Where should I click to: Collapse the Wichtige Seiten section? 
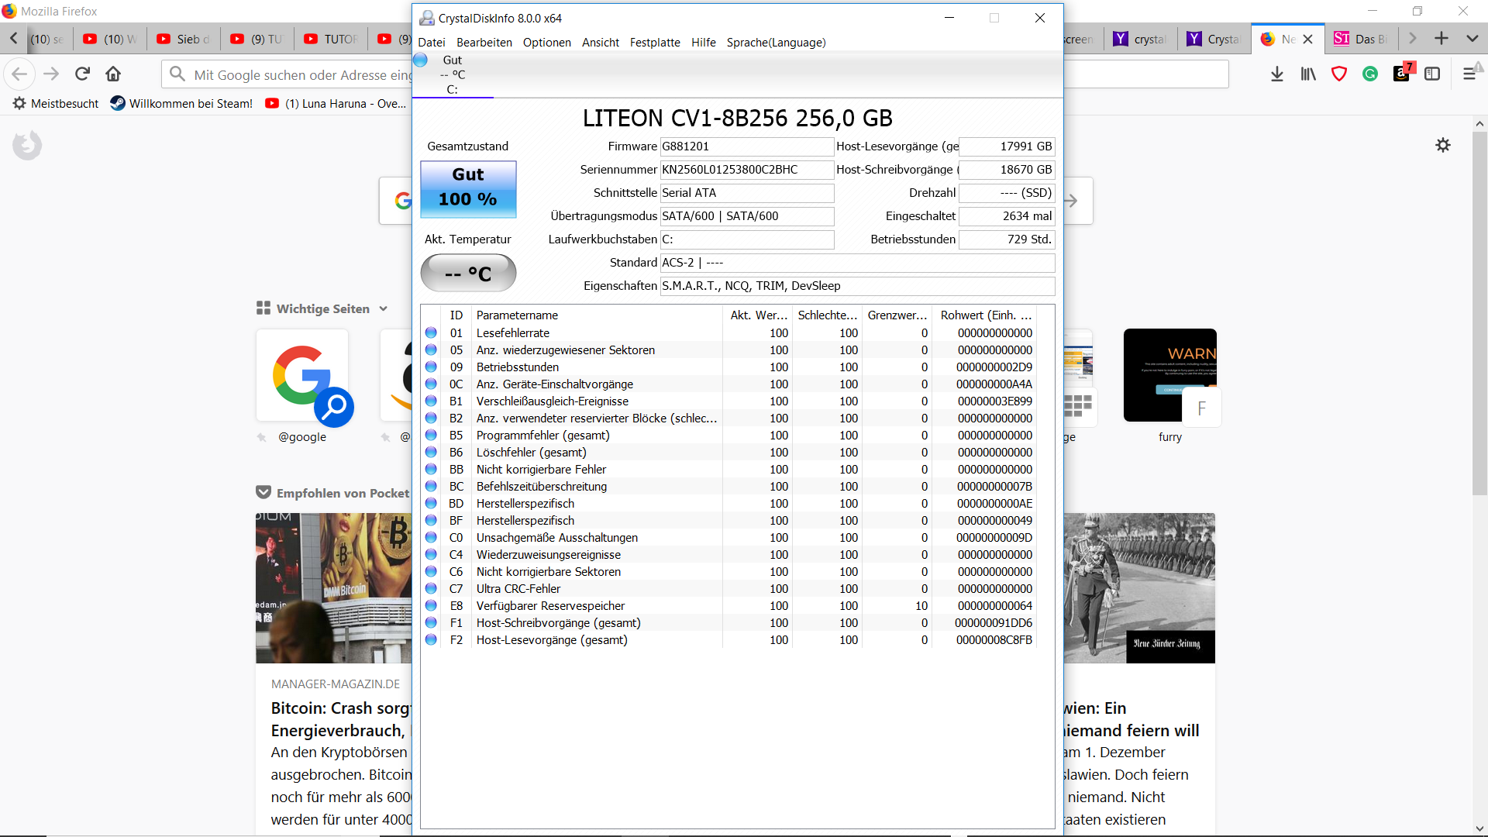(x=322, y=308)
